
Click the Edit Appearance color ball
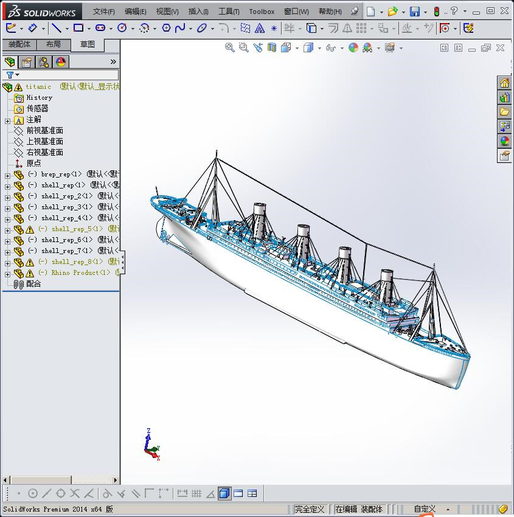coord(353,48)
